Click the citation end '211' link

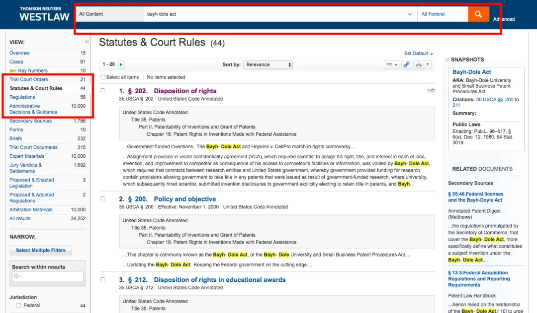click(x=456, y=106)
